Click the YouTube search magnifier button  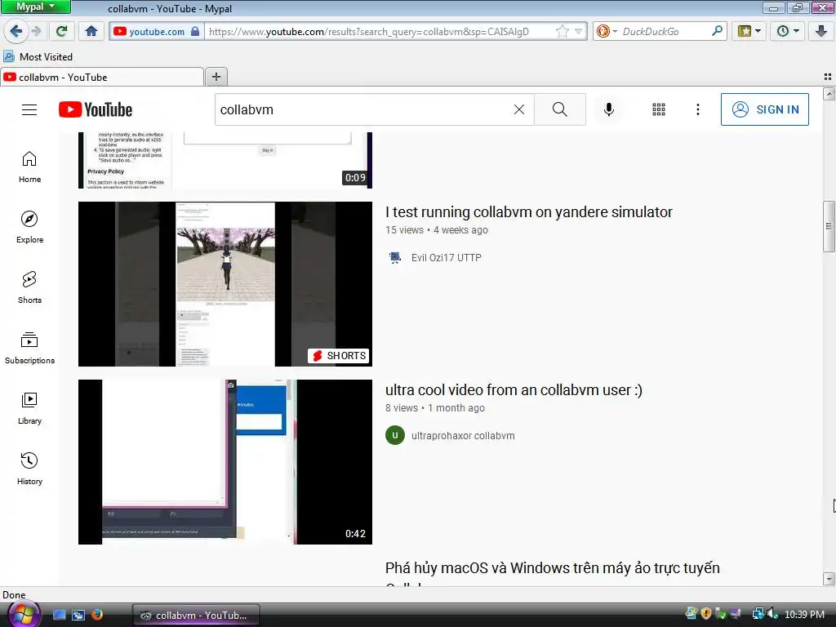pyautogui.click(x=560, y=109)
